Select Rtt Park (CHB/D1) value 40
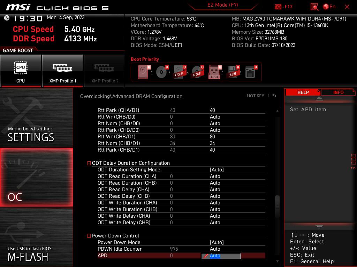The height and width of the screenshot is (267, 357). click(212, 149)
